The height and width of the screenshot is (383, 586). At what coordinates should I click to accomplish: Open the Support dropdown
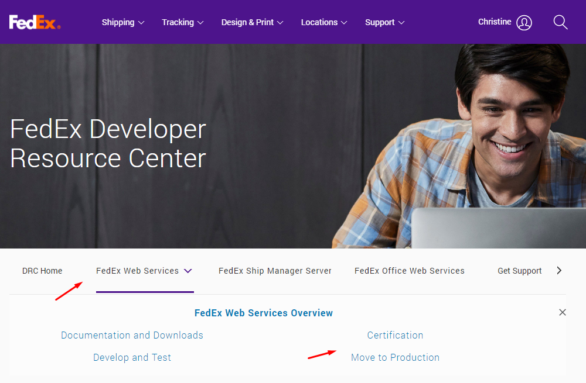pos(384,22)
